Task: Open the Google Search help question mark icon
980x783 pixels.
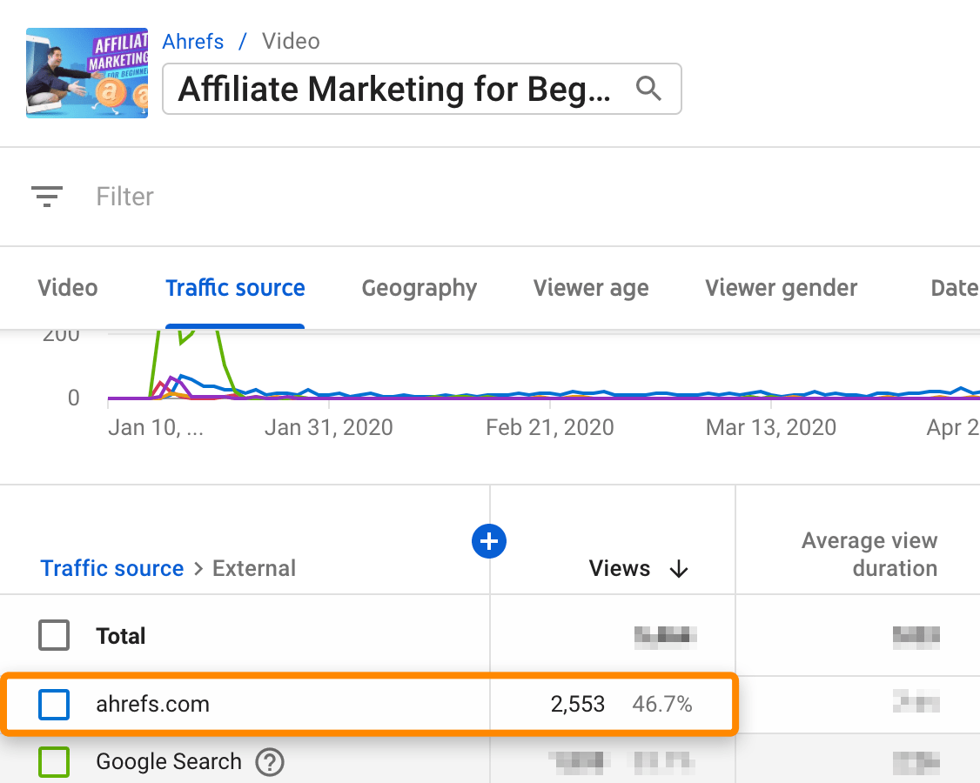Action: coord(270,762)
